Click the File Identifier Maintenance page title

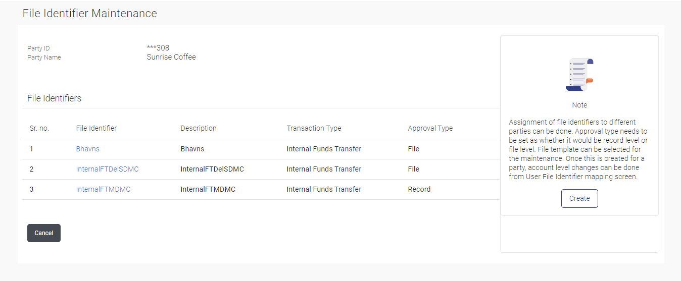(90, 14)
